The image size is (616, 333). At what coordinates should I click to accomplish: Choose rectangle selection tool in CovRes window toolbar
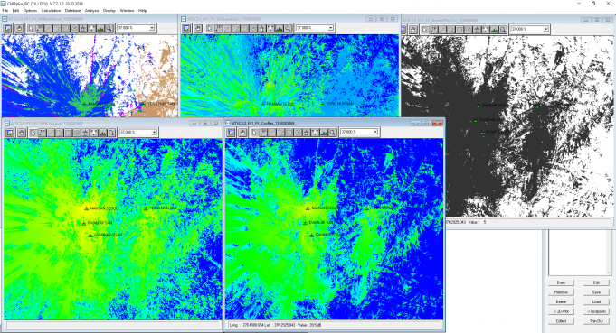[289, 133]
